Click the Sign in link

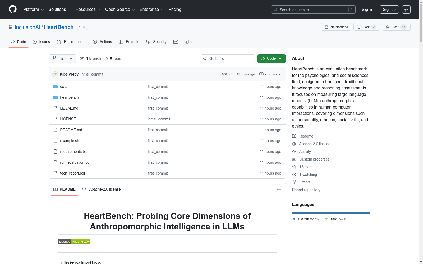pos(367,10)
